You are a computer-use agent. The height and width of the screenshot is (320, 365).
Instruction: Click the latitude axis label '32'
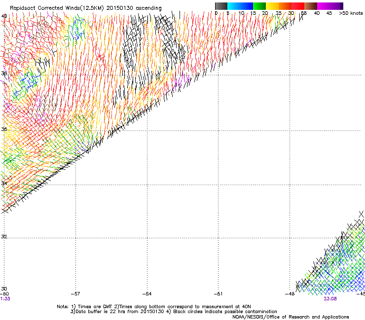point(4,237)
